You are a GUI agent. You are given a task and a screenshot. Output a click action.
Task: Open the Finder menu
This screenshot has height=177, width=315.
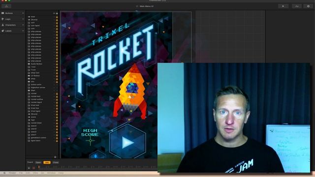12,173
